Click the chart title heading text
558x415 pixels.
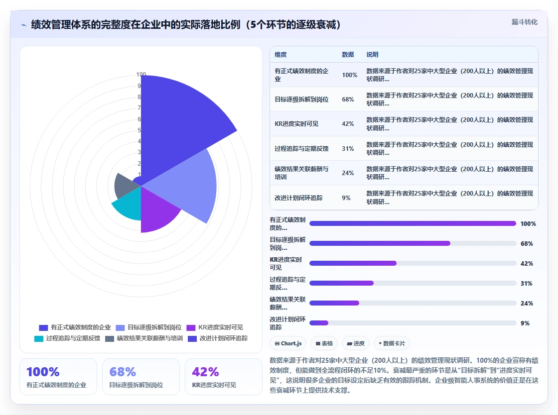(186, 24)
